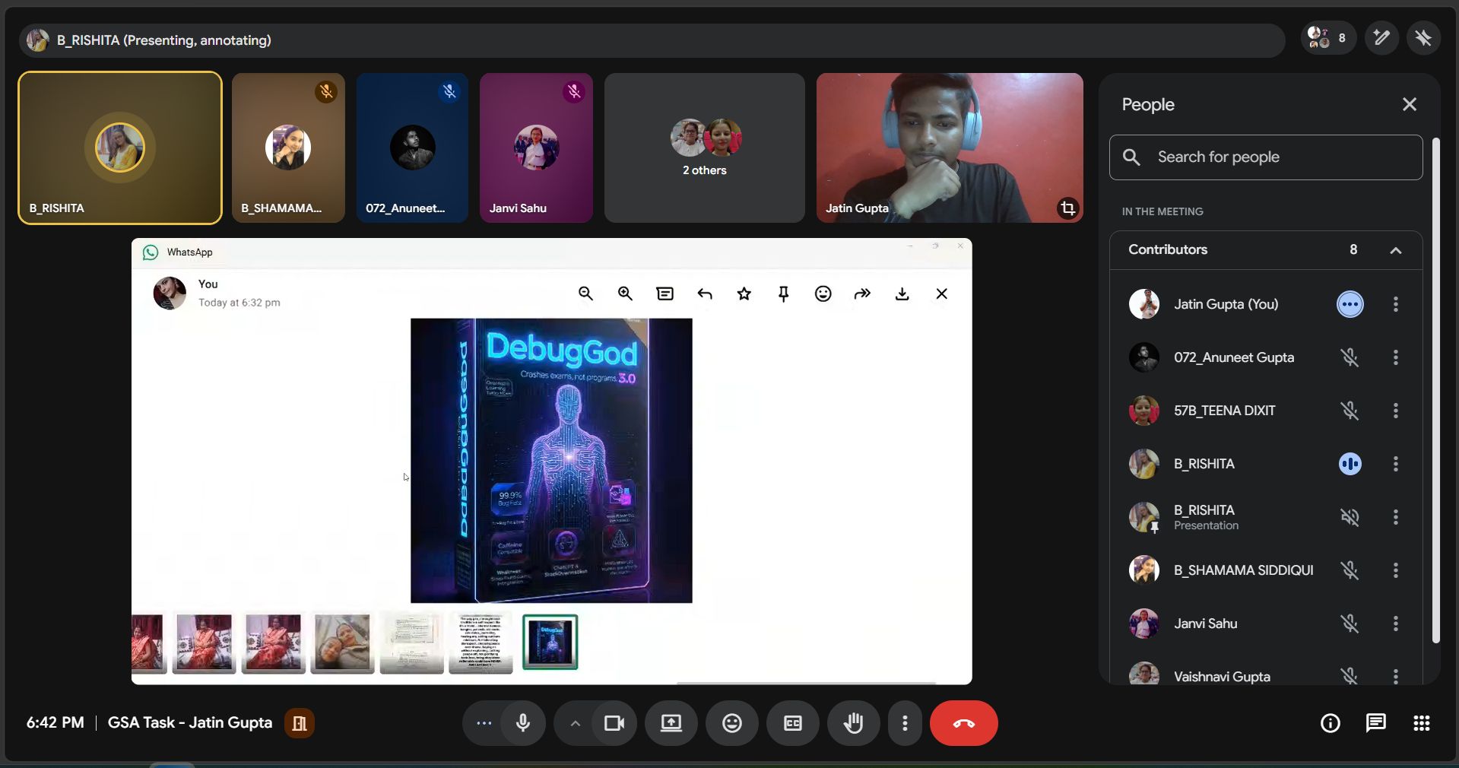Forward the WhatsApp image
1459x768 pixels.
coord(862,294)
